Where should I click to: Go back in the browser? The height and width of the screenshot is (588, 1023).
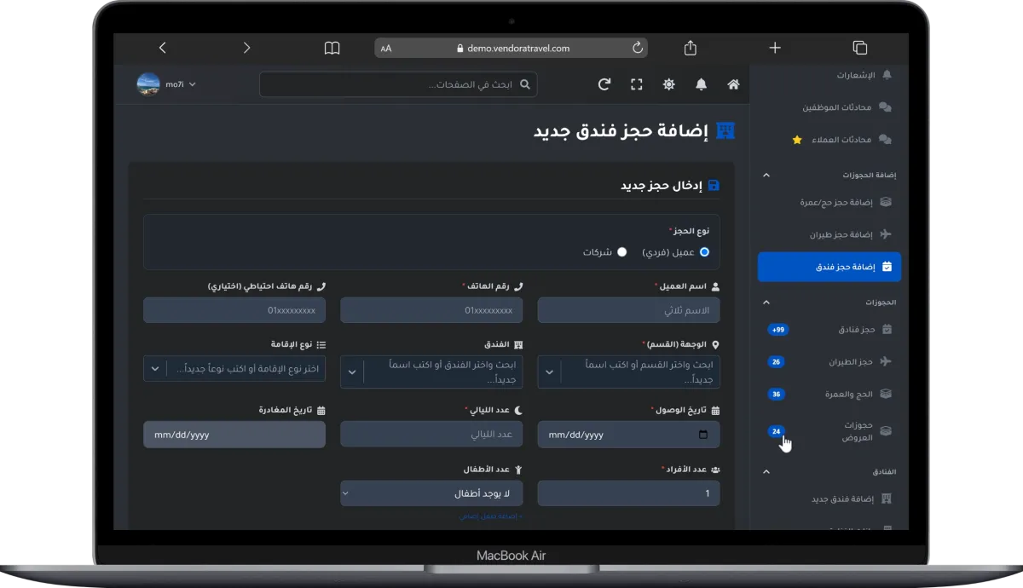click(x=163, y=48)
